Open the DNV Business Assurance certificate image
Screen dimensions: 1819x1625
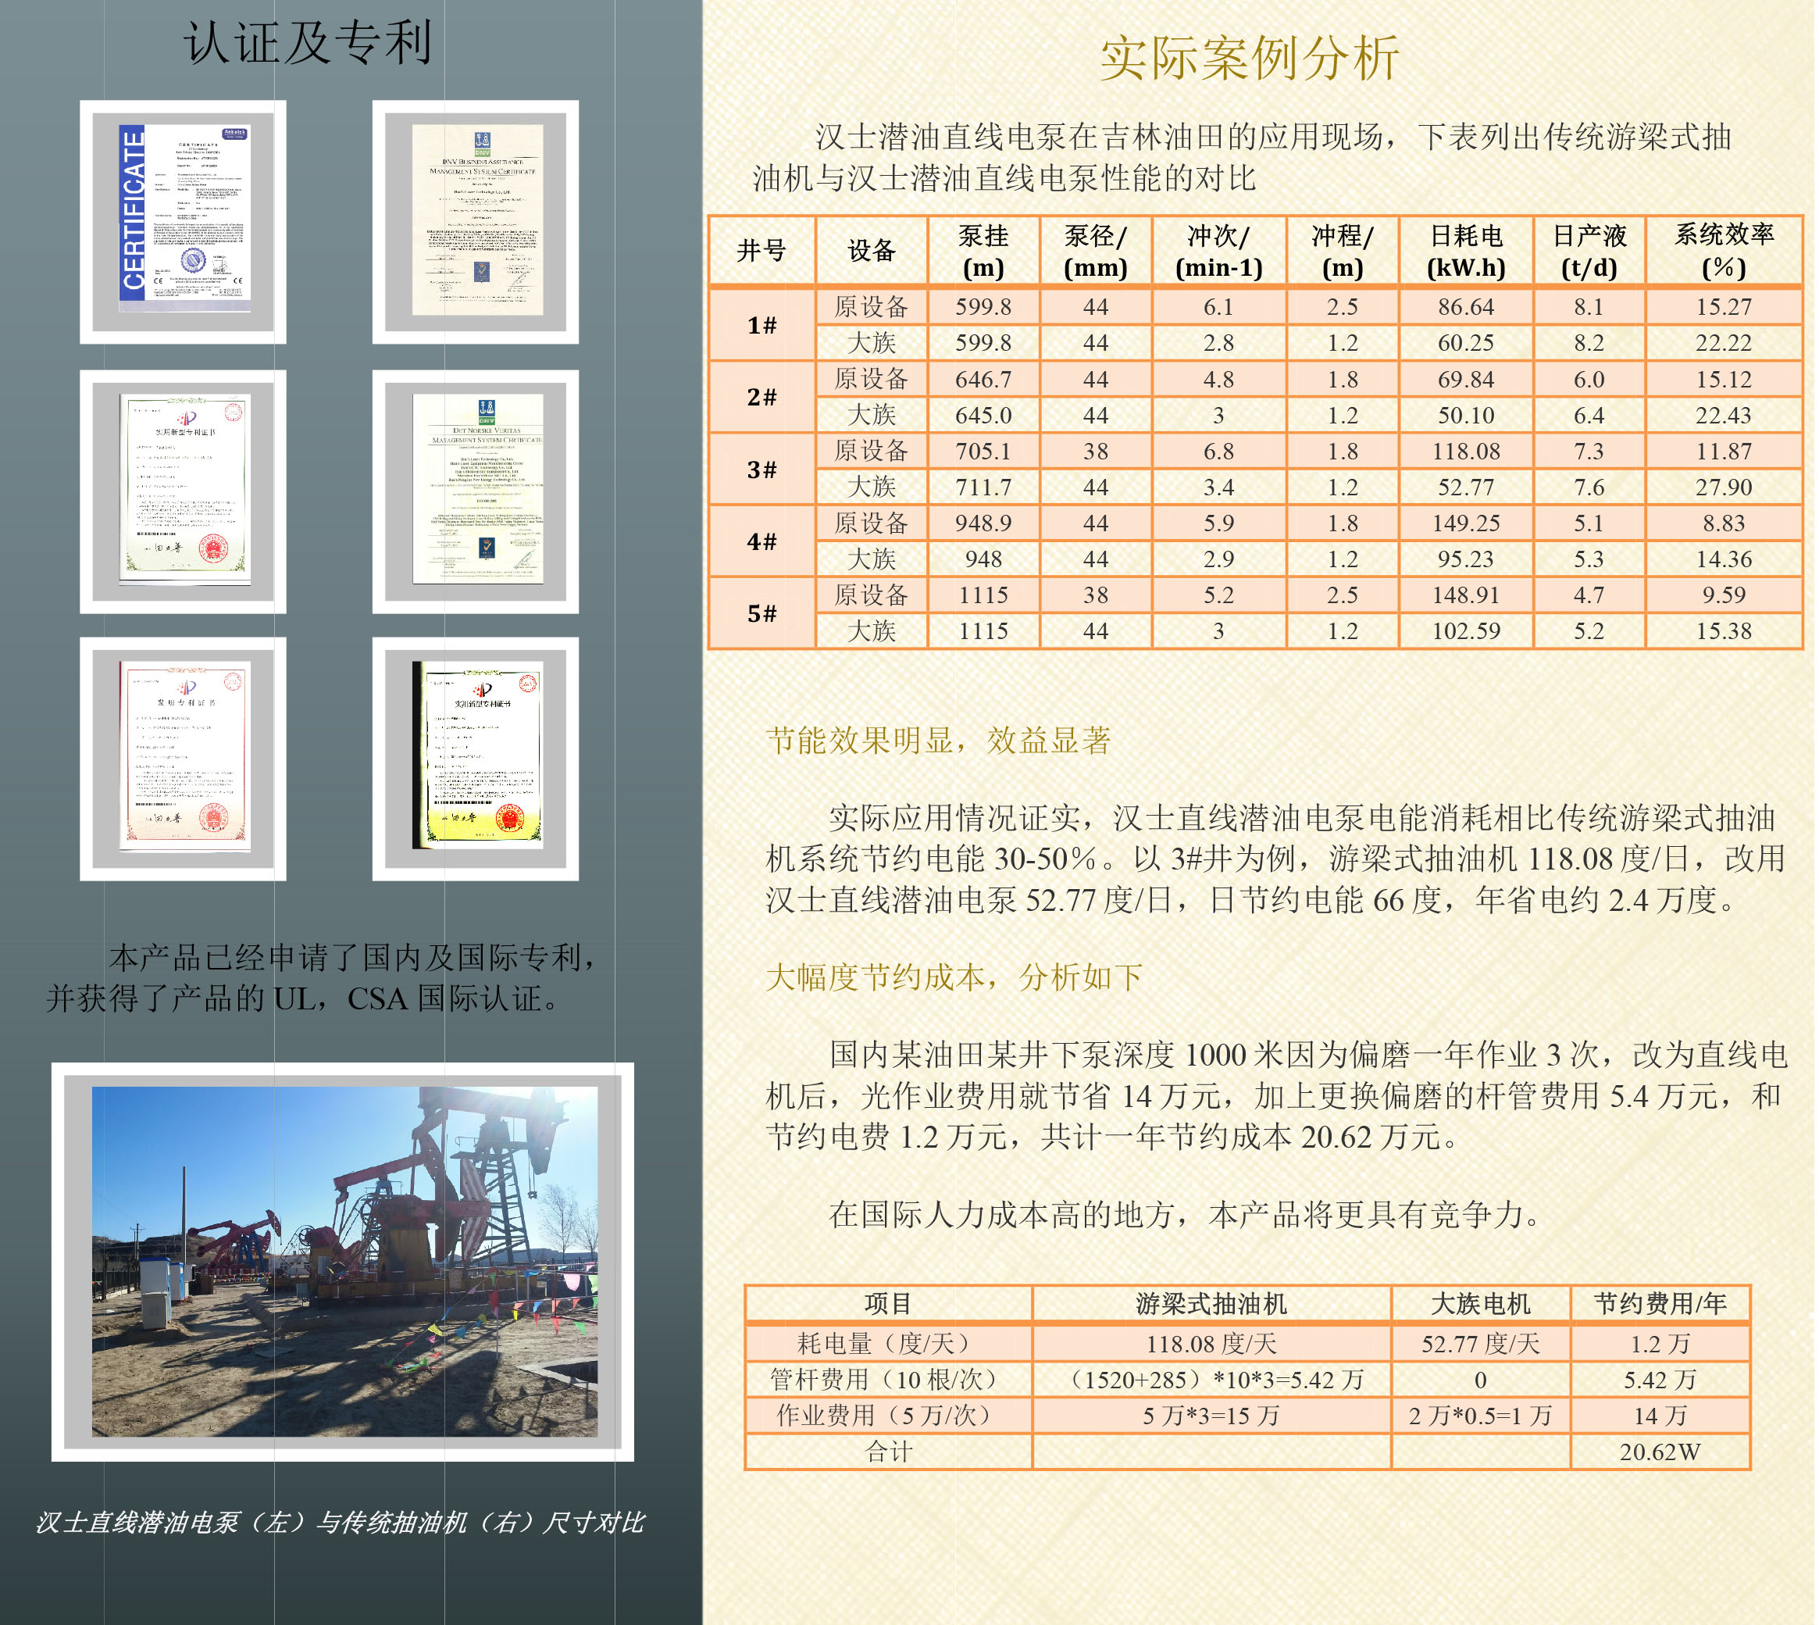coord(477,220)
